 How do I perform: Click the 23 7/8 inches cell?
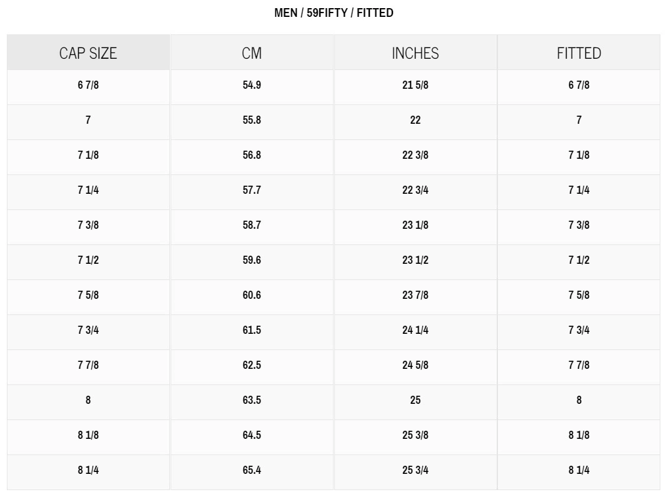415,295
